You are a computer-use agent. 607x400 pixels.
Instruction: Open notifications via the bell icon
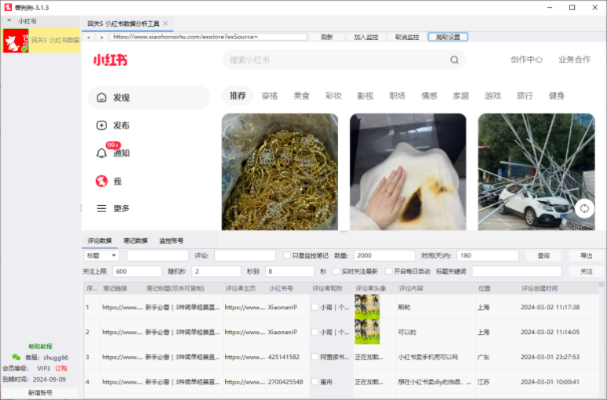[x=101, y=153]
